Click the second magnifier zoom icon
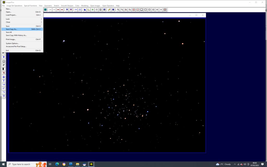The width and height of the screenshot is (267, 167). tap(122, 10)
